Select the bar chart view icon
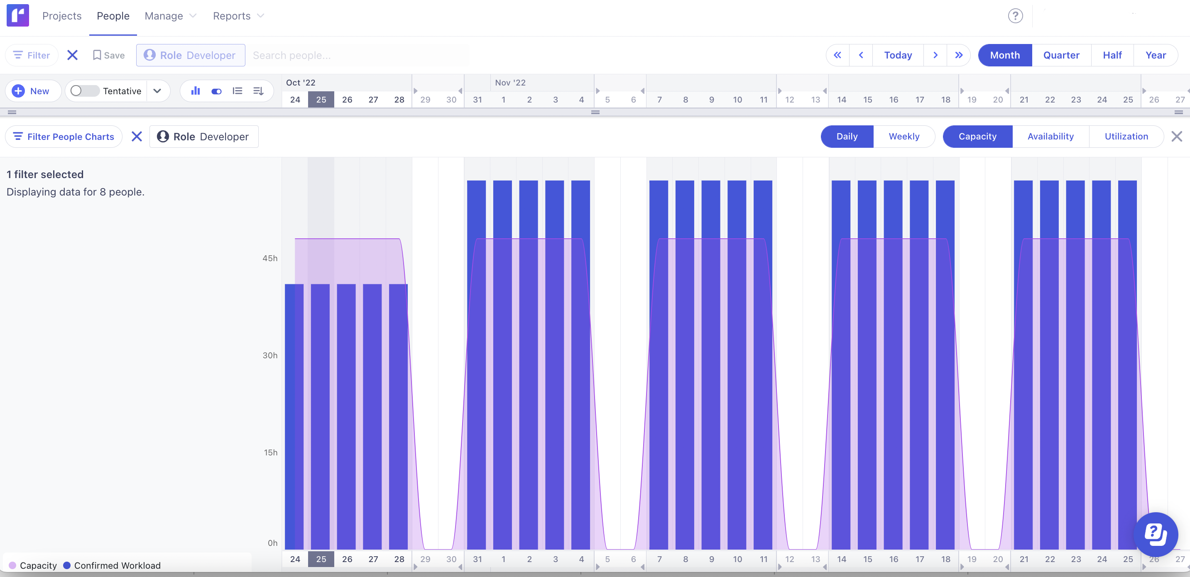1190x577 pixels. [196, 90]
